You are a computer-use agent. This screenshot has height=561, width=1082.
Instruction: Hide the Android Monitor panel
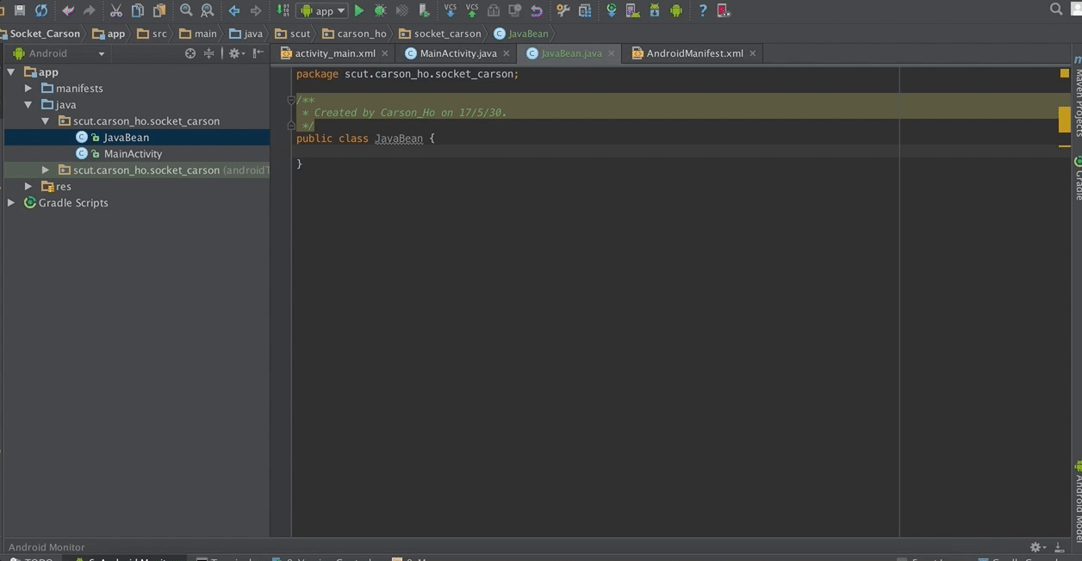pyautogui.click(x=1060, y=547)
